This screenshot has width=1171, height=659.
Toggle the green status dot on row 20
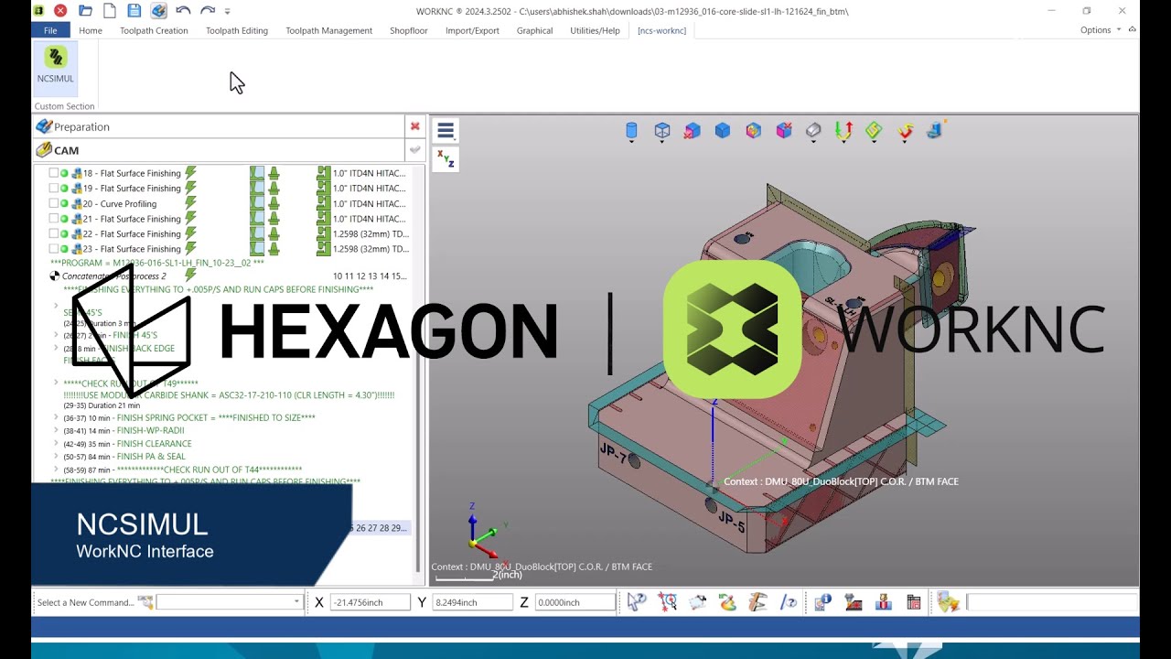pos(64,203)
